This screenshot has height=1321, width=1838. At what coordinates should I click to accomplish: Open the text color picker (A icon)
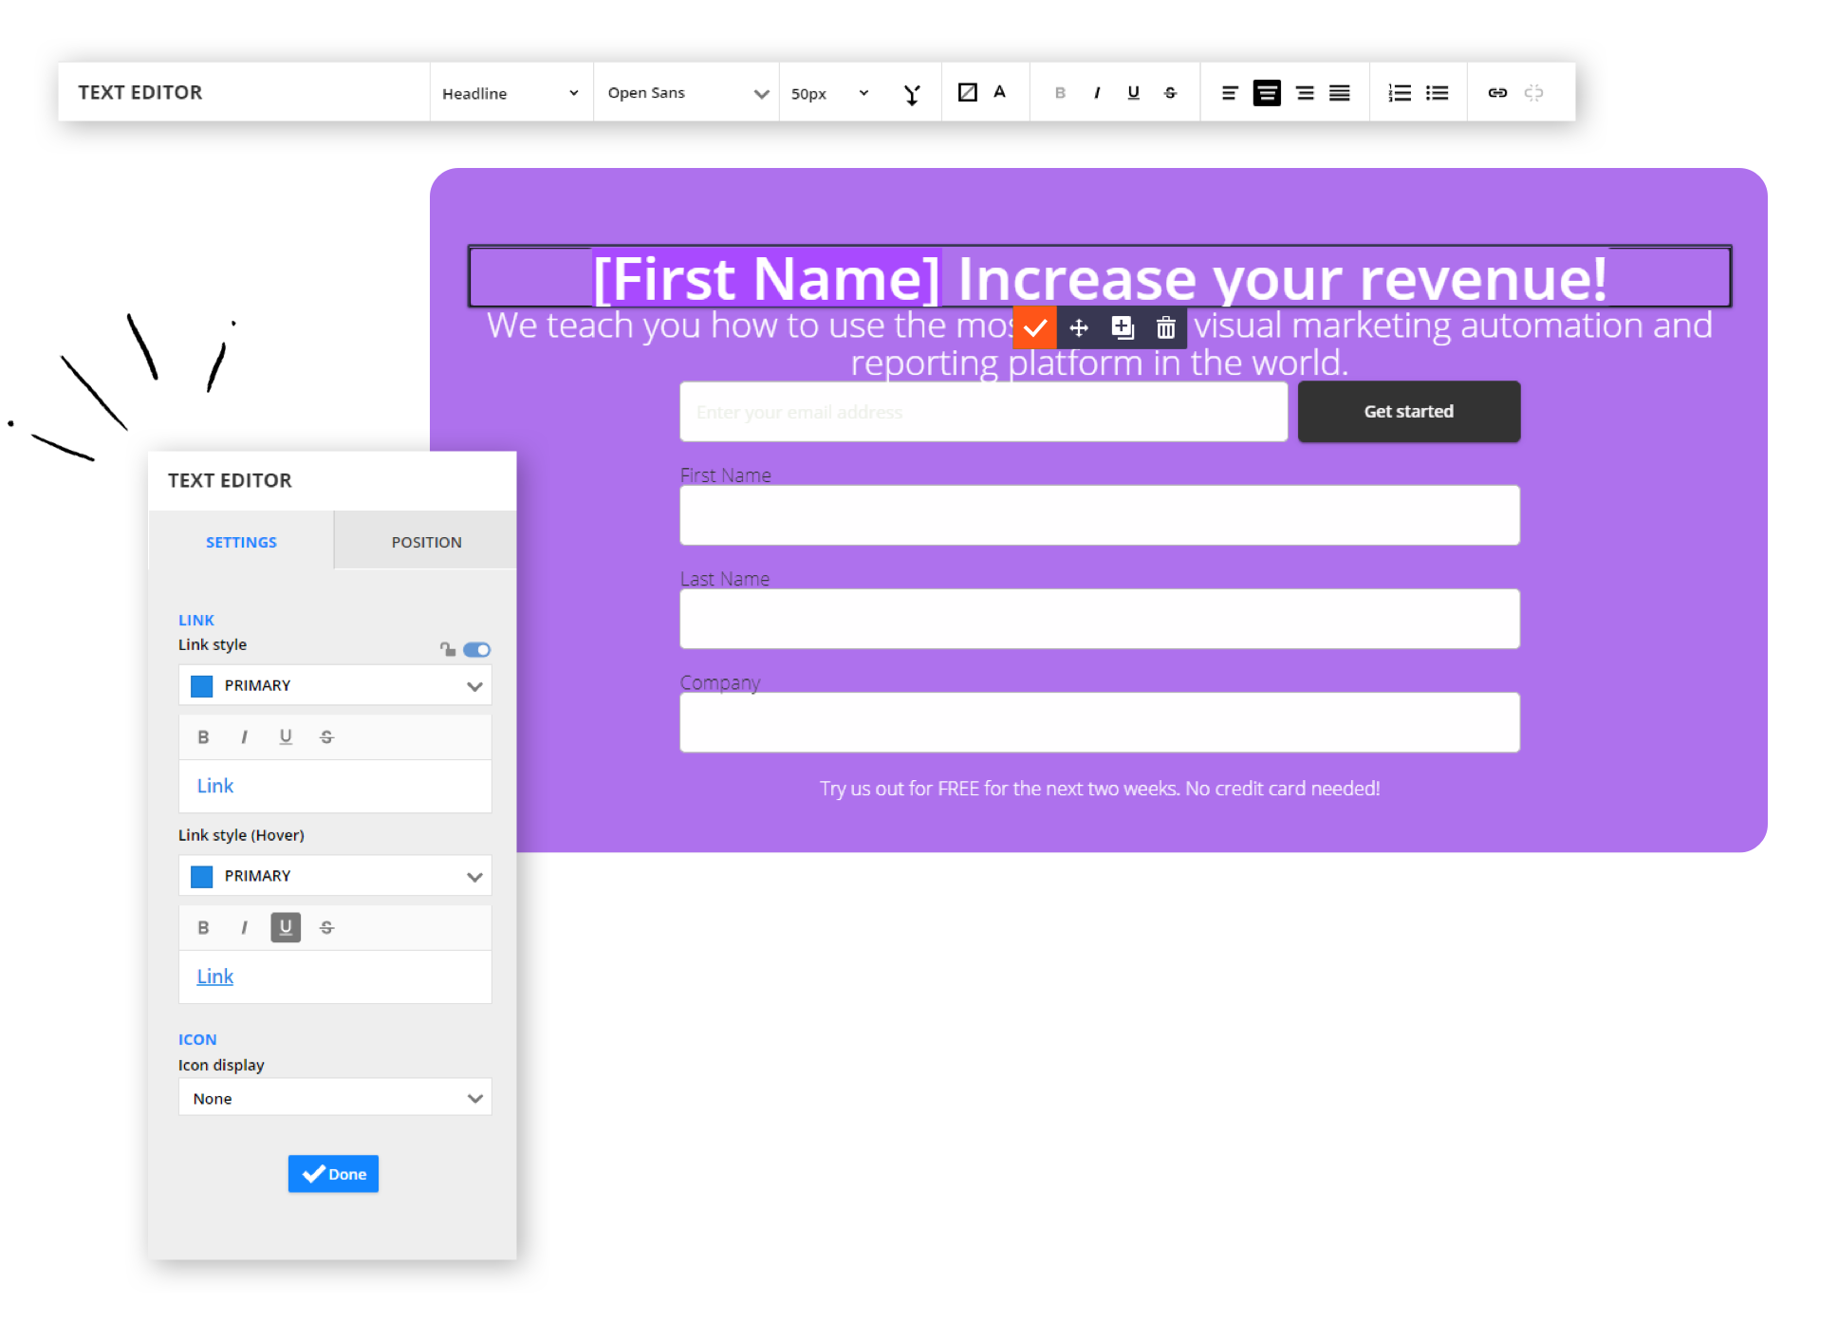tap(999, 91)
